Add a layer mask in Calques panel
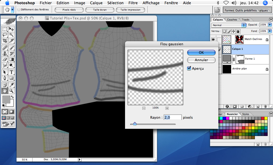 click(235, 106)
